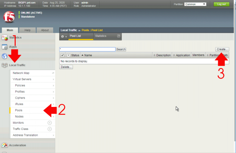
Task: Open Profiles menu item
Action: pos(33,92)
